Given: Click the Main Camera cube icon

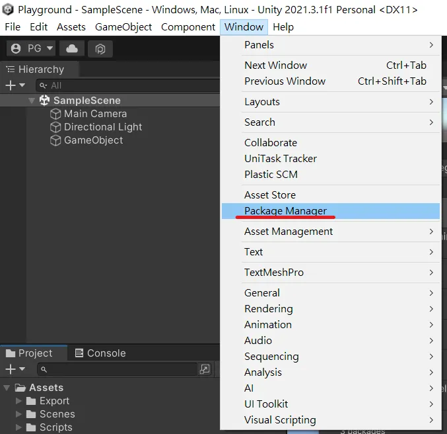Looking at the screenshot, I should (55, 114).
